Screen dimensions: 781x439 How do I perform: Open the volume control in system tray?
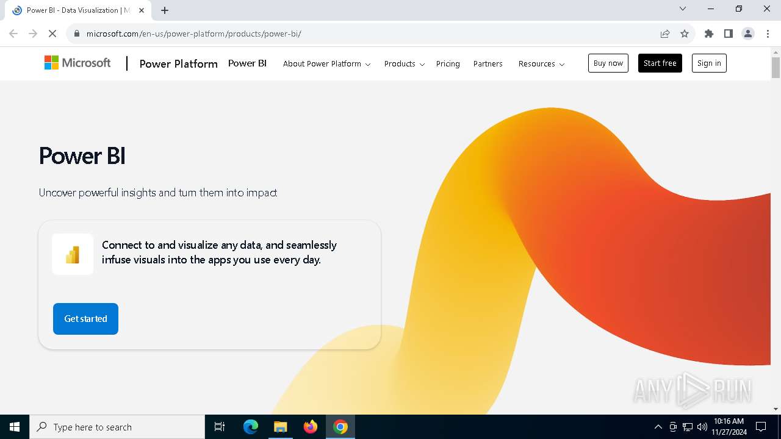click(x=702, y=427)
